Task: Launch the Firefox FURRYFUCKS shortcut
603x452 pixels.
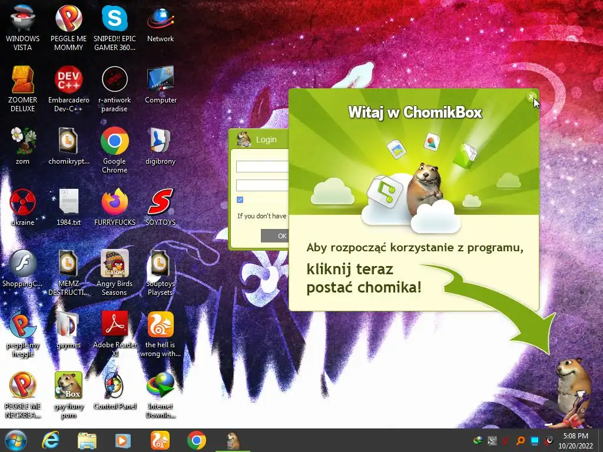Action: (x=115, y=202)
